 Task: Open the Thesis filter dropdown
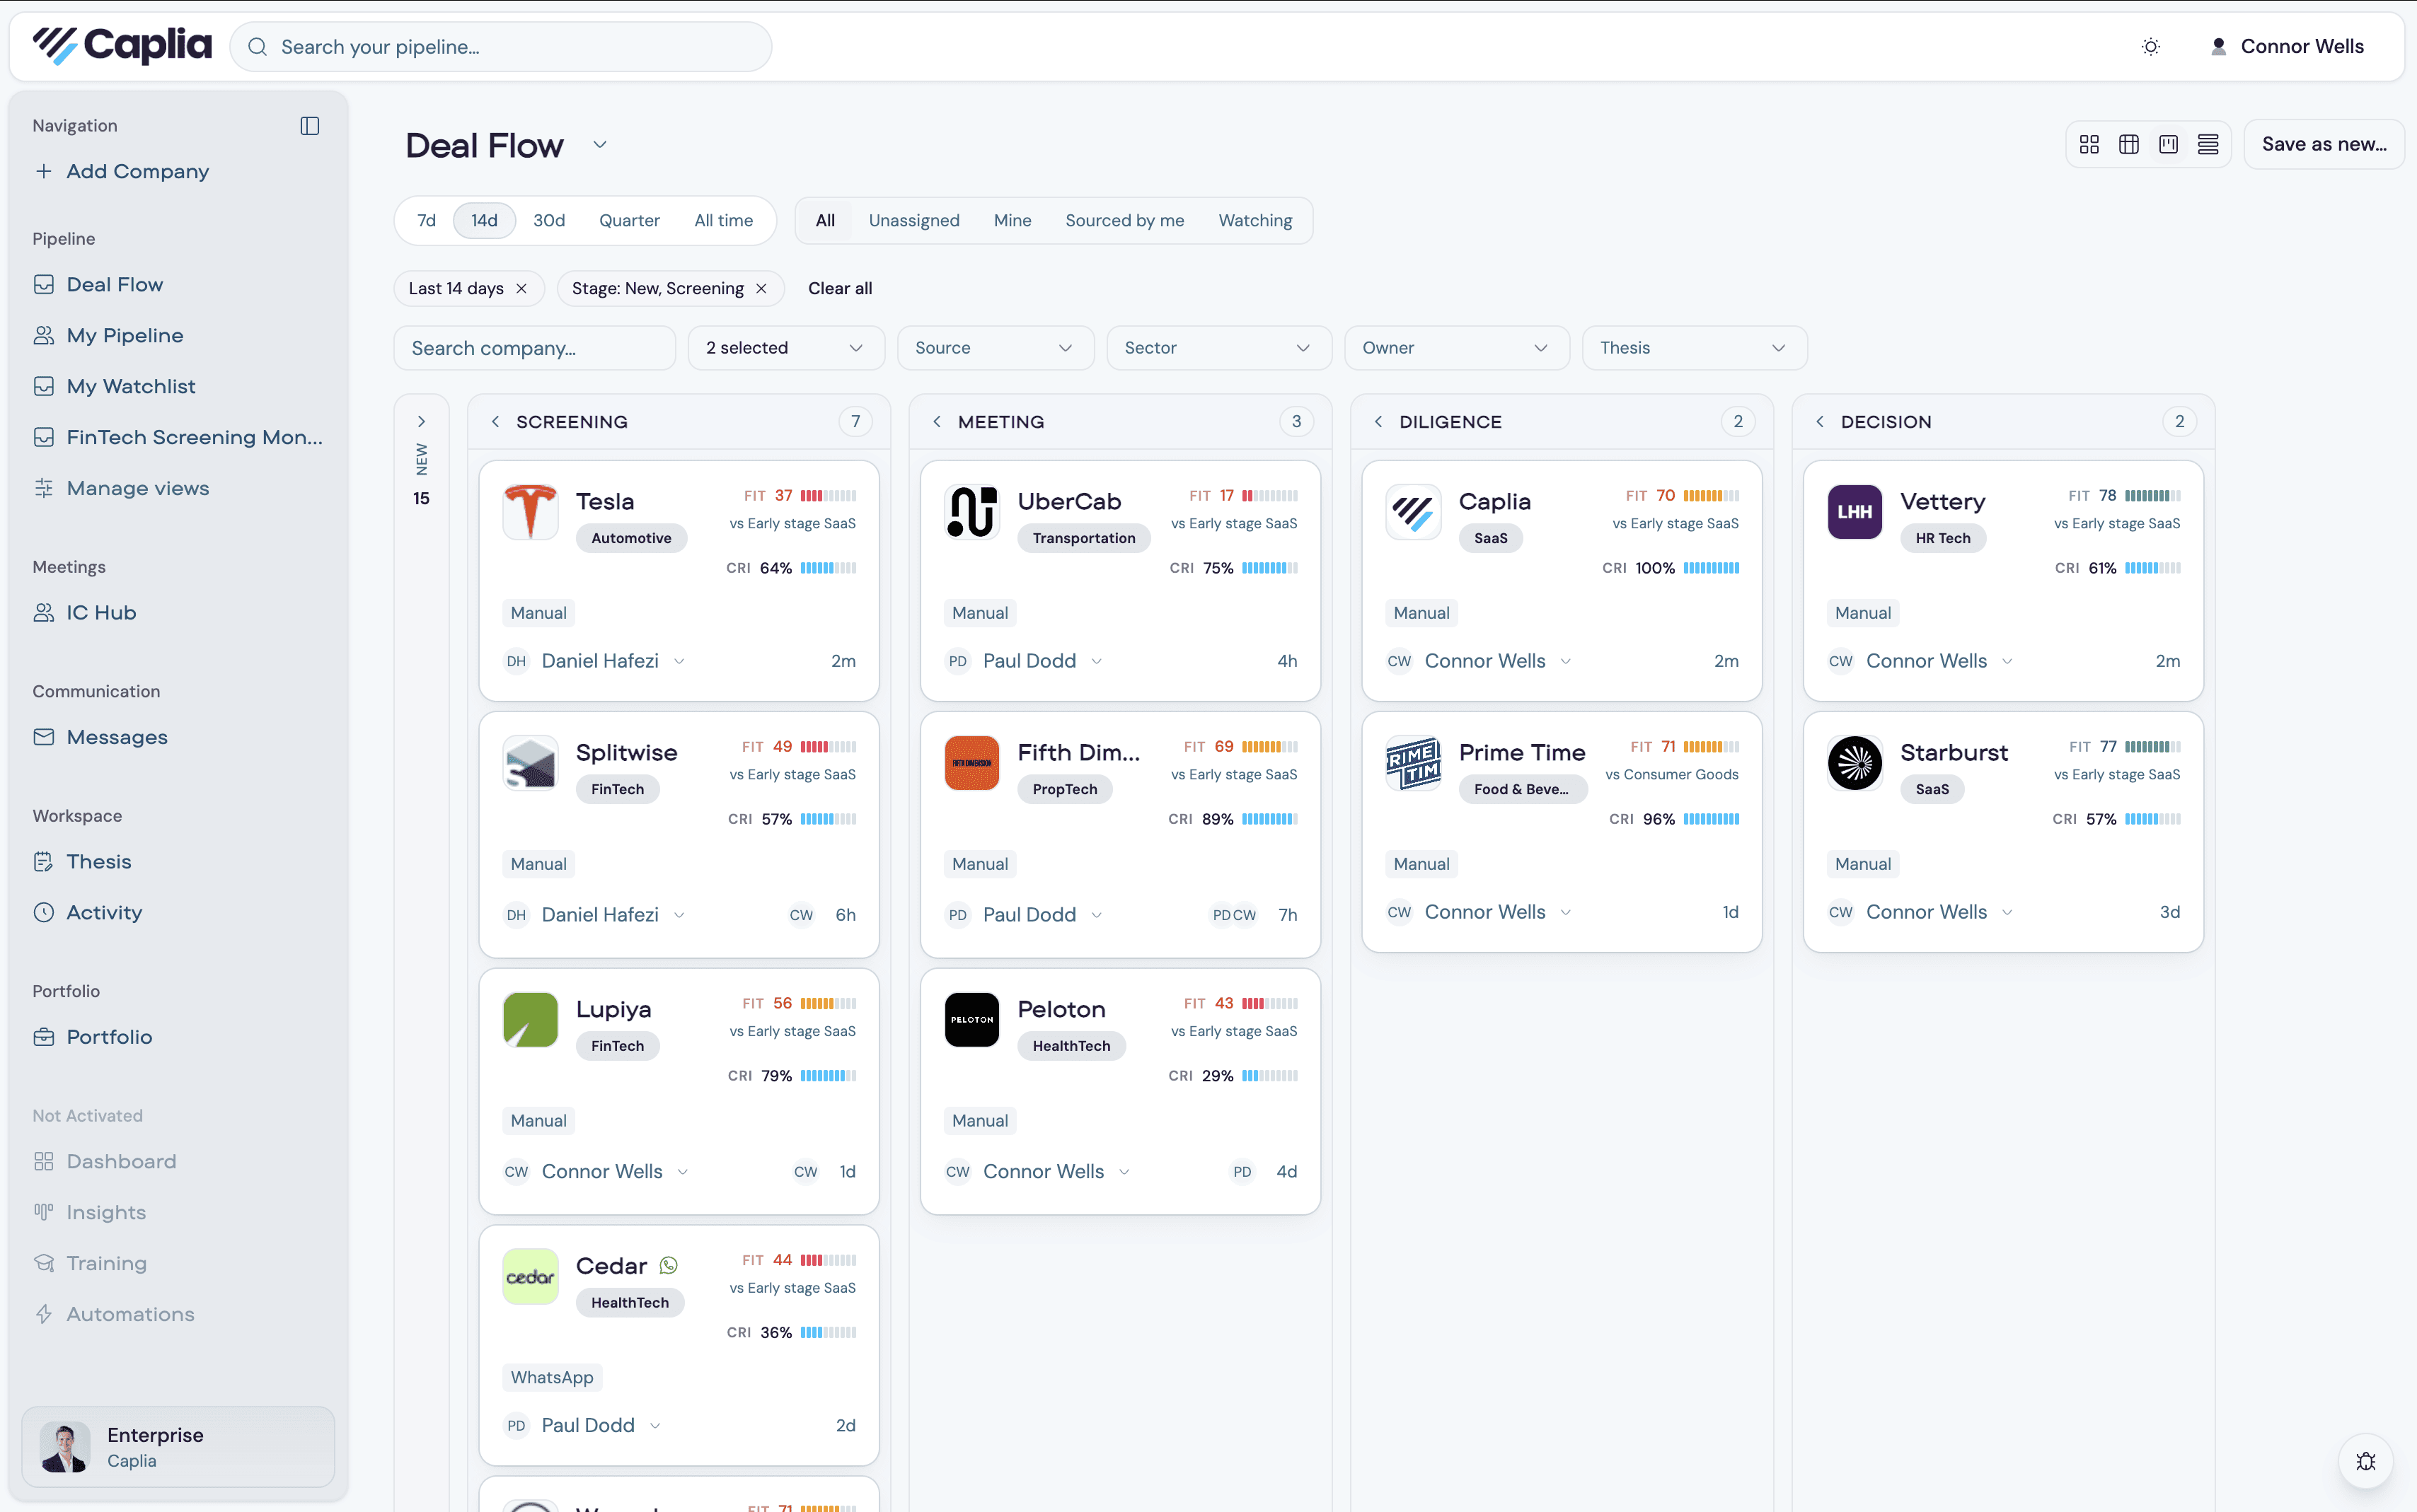1695,348
